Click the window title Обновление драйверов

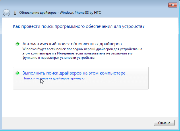(x=38, y=13)
